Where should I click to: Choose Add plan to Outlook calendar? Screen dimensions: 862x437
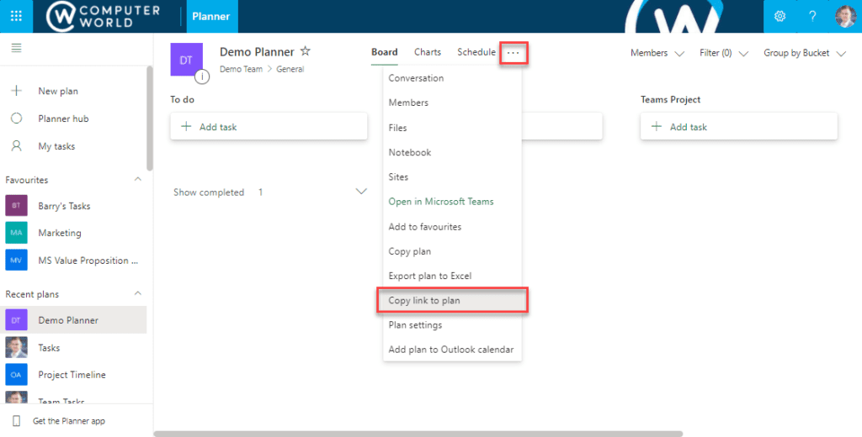[x=452, y=350]
